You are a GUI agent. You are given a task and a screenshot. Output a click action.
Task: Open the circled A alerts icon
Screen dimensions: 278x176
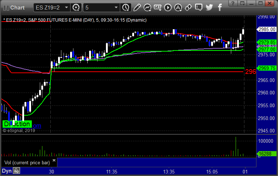178,8
